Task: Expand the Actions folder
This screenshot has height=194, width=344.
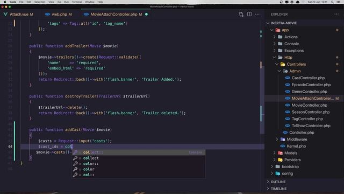Action: (274, 37)
